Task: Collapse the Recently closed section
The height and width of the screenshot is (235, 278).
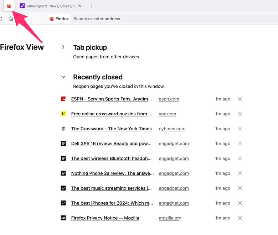Action: click(x=63, y=77)
